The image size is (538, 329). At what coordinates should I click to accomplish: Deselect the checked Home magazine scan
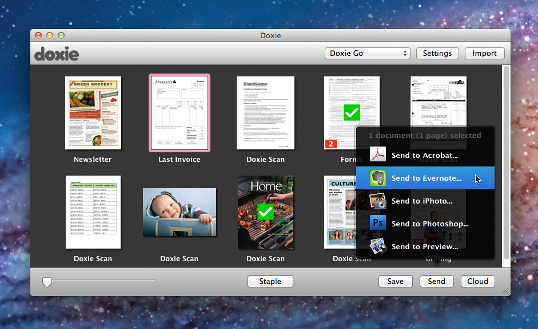(265, 212)
